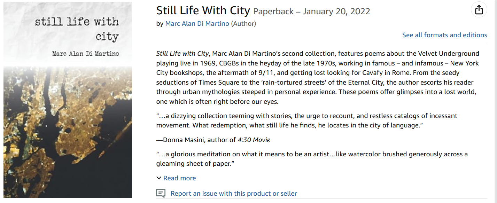Click author name printed on book cover
The width and height of the screenshot is (497, 203).
(x=85, y=54)
